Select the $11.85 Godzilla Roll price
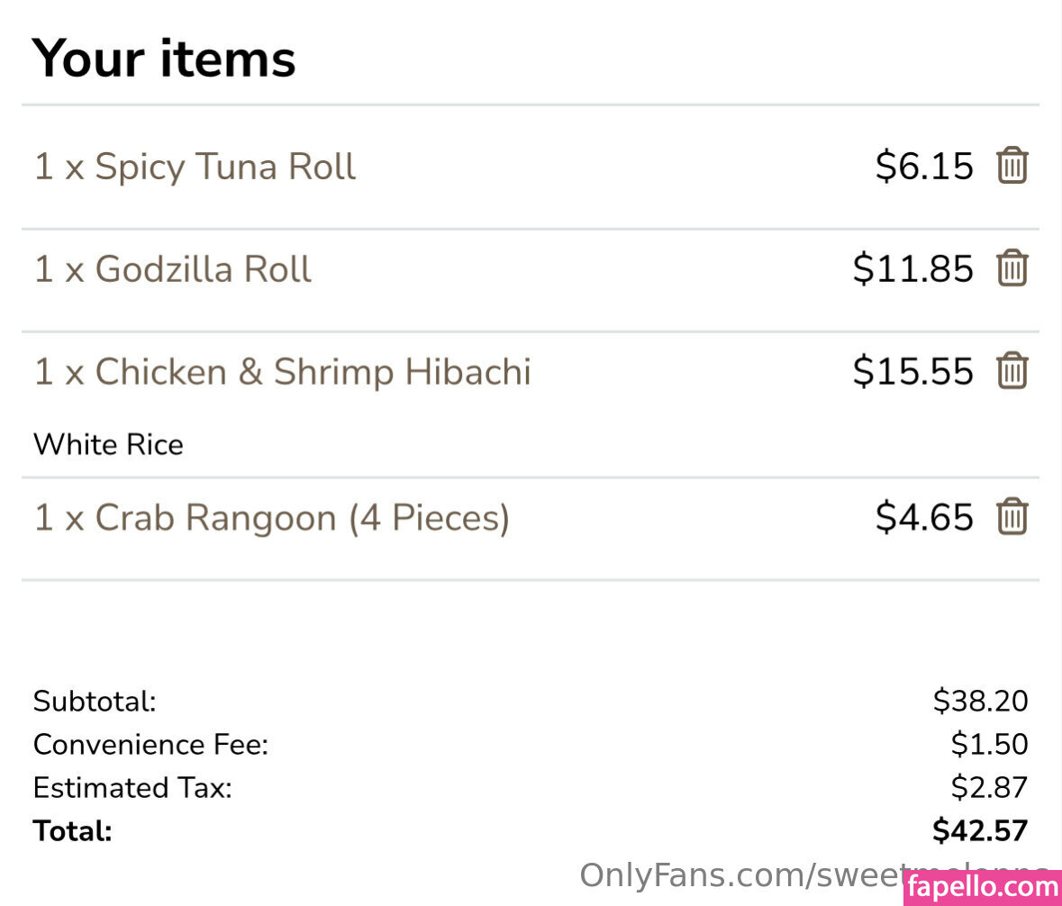Screen dimensions: 1062x906 pyautogui.click(x=912, y=270)
